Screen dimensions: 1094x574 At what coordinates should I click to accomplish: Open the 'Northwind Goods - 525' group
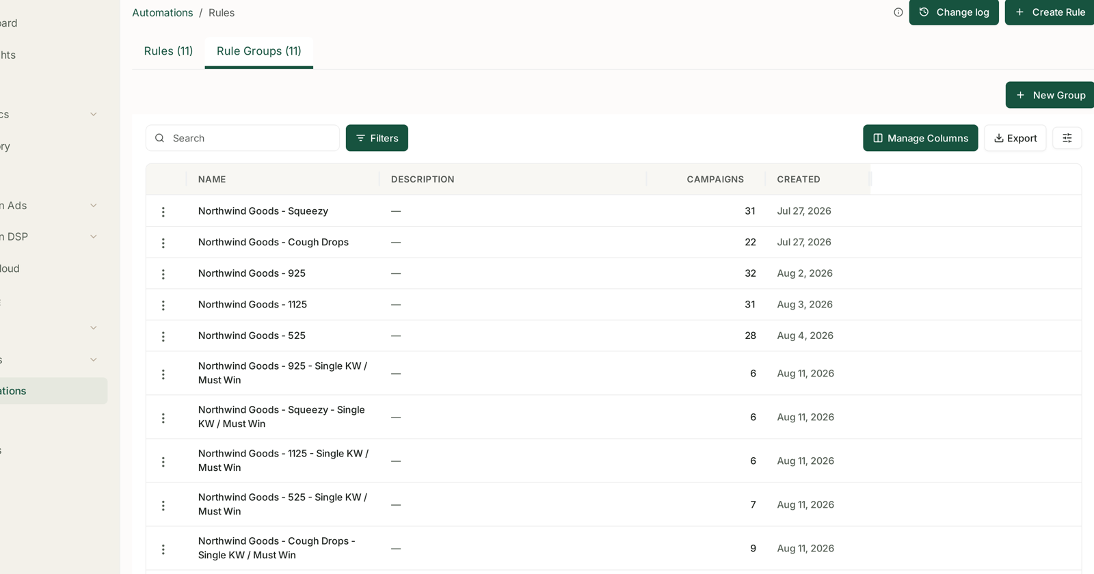(252, 336)
